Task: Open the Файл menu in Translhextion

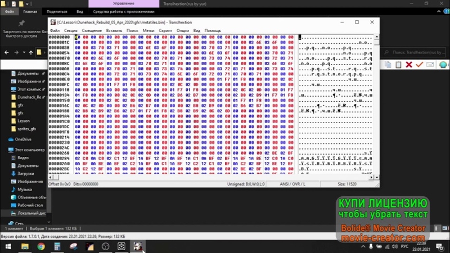Action: 55,30
